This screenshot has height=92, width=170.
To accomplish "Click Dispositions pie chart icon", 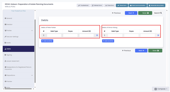I will point(5,75).
